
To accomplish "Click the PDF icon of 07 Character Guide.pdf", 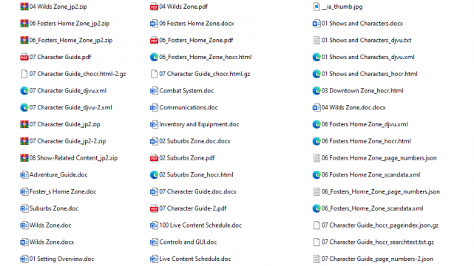I will click(24, 57).
